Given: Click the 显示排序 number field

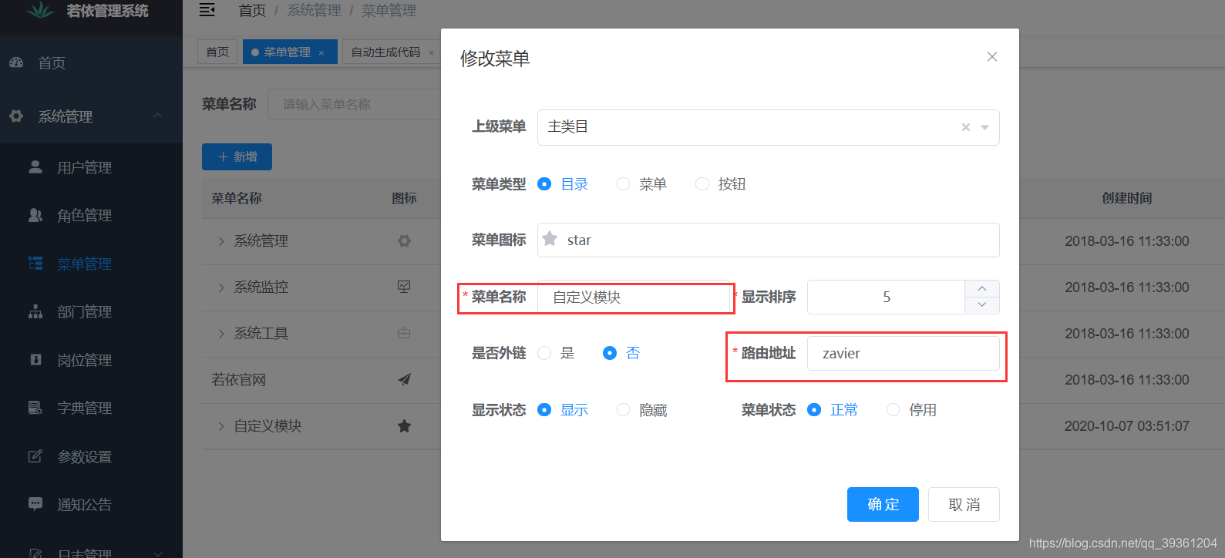Looking at the screenshot, I should click(886, 297).
